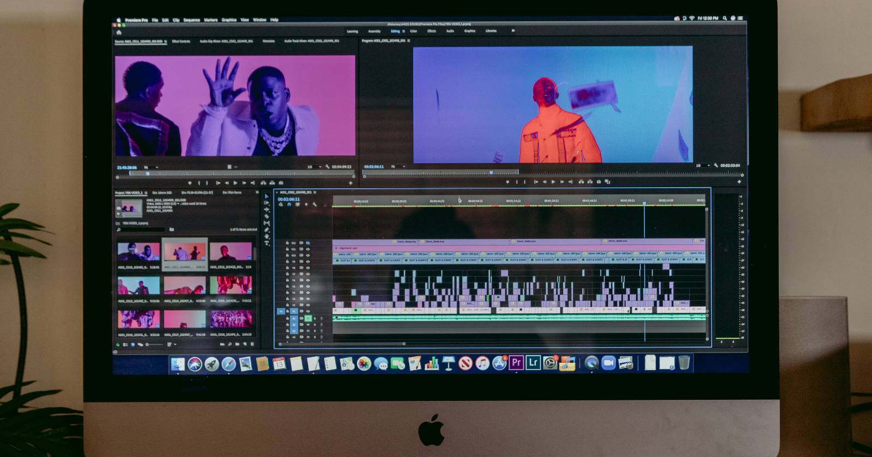The width and height of the screenshot is (872, 457).
Task: Open the Editing workspace menu icon
Action: click(x=404, y=31)
